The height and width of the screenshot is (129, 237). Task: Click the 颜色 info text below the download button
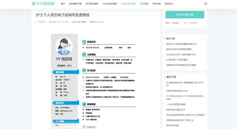tap(172, 23)
